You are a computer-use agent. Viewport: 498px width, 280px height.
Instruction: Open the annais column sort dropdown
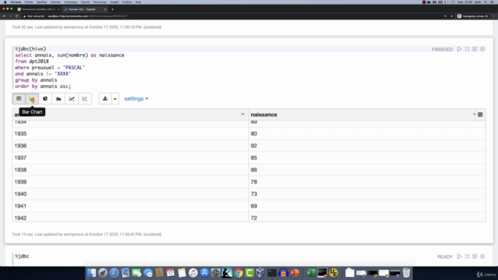(x=243, y=114)
